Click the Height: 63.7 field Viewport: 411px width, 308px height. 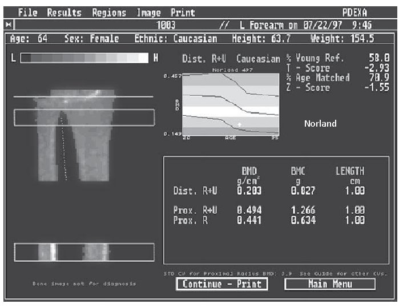pos(261,39)
